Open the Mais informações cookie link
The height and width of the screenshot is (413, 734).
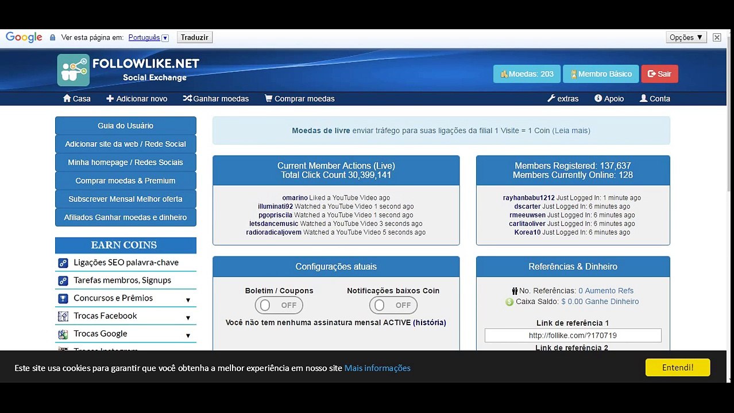[x=377, y=368]
